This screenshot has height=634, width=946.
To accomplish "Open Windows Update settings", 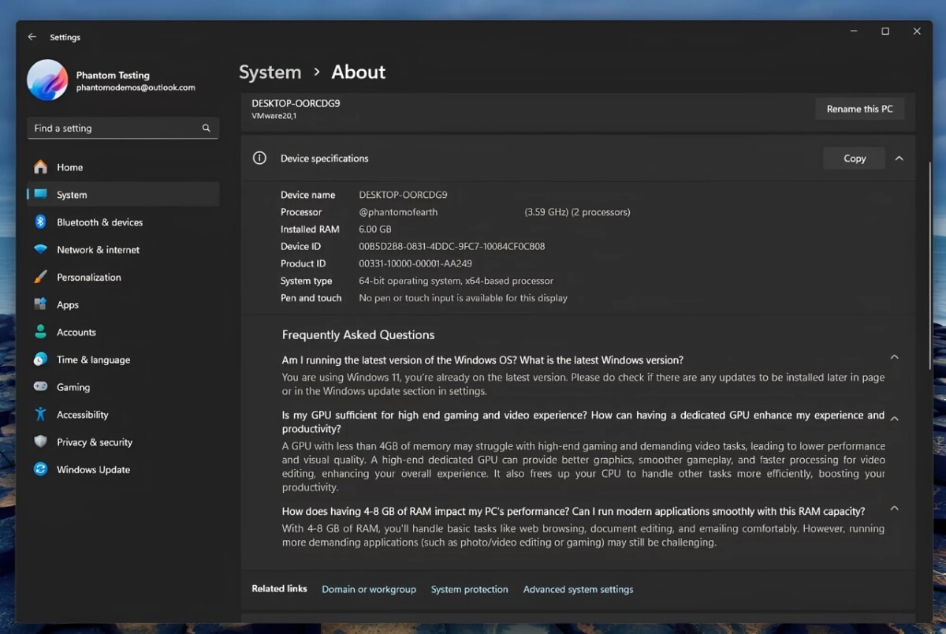I will pyautogui.click(x=93, y=469).
